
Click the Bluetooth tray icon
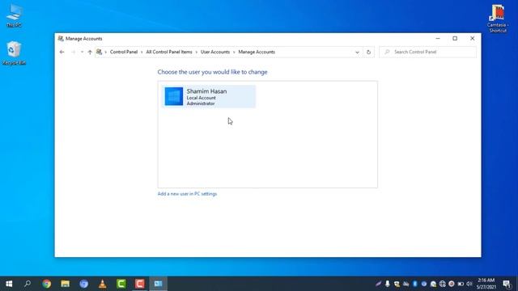415,284
